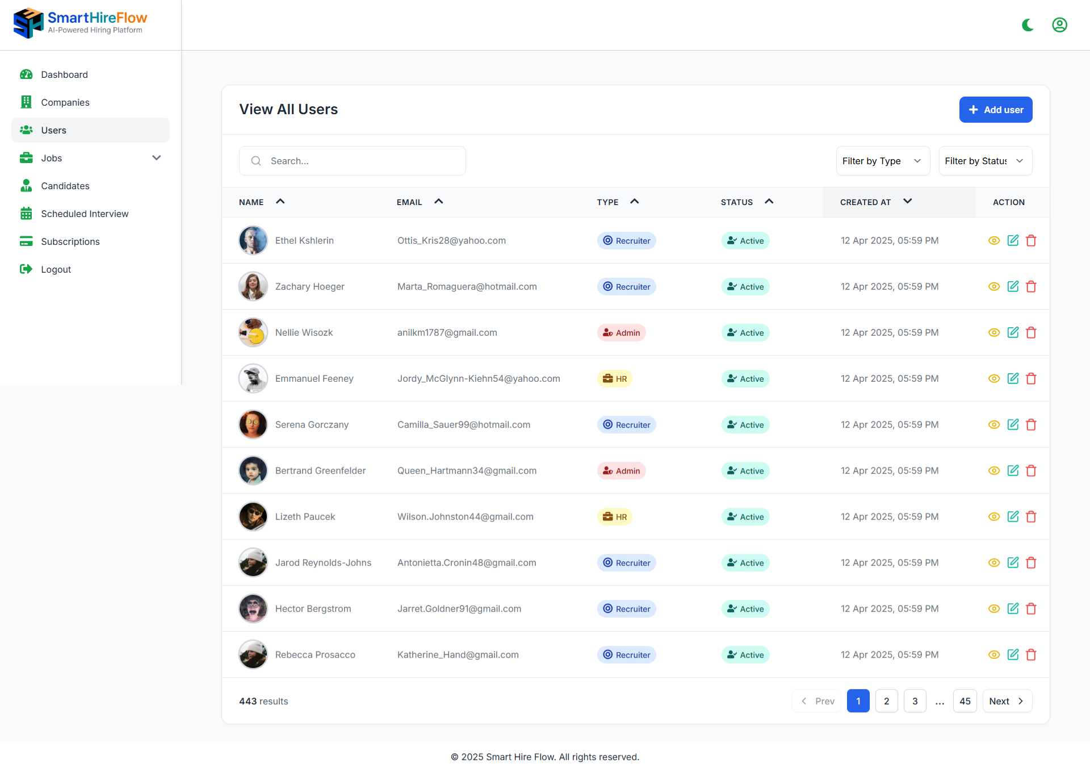Delete Ethel Kshlerin with trash icon

(1032, 241)
